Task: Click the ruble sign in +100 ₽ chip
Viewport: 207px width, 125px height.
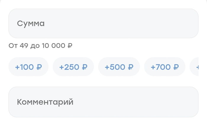Action: [x=39, y=67]
